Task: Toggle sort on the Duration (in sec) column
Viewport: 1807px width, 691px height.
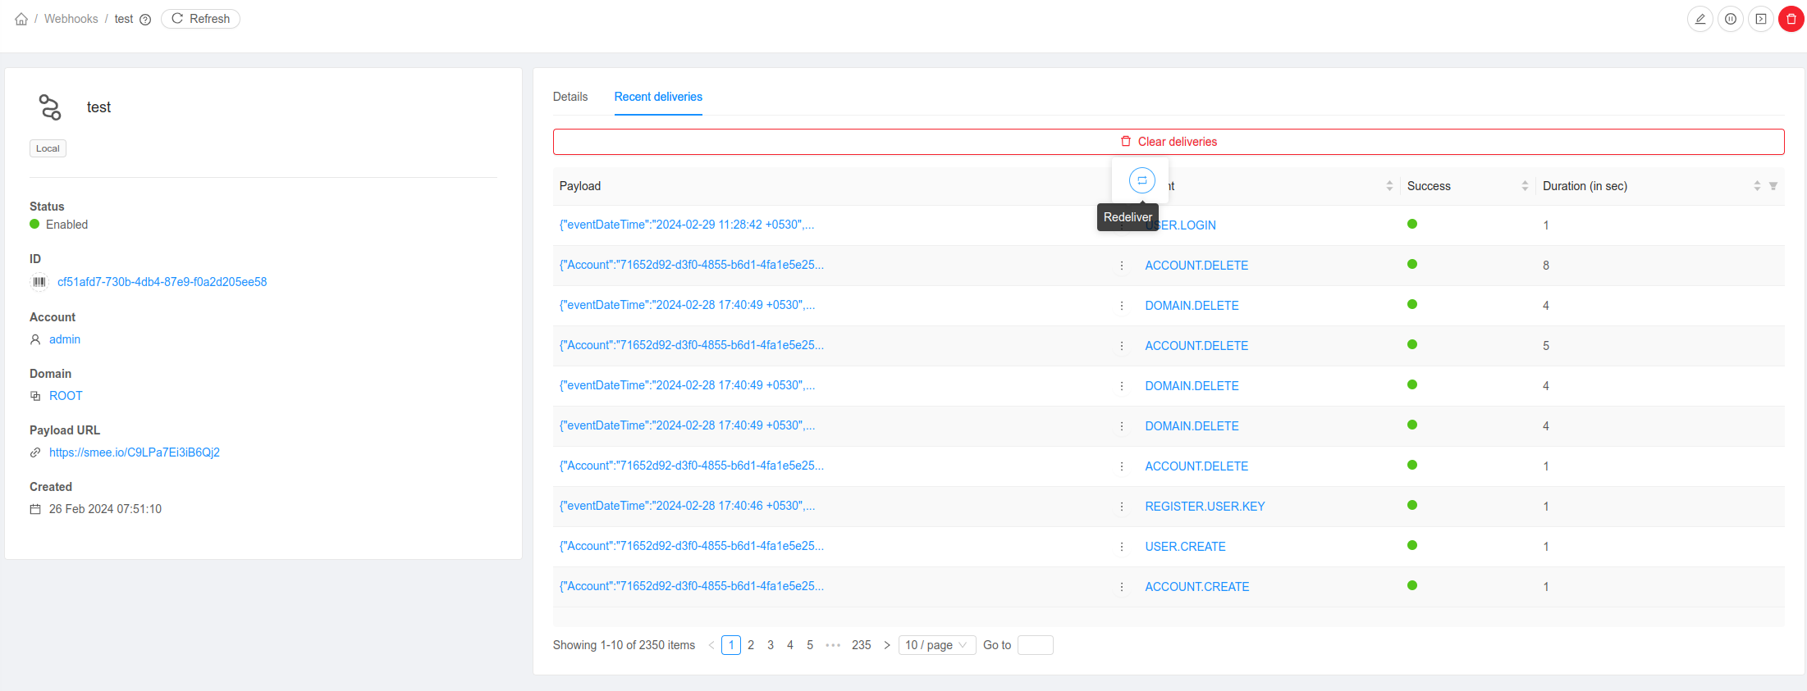Action: [x=1757, y=186]
